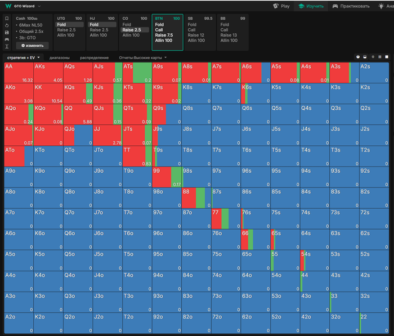Select the 66 hand cell
This screenshot has height=336, width=394.
(256, 240)
